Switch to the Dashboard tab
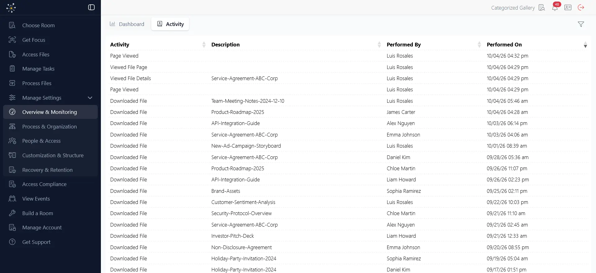 [x=127, y=24]
